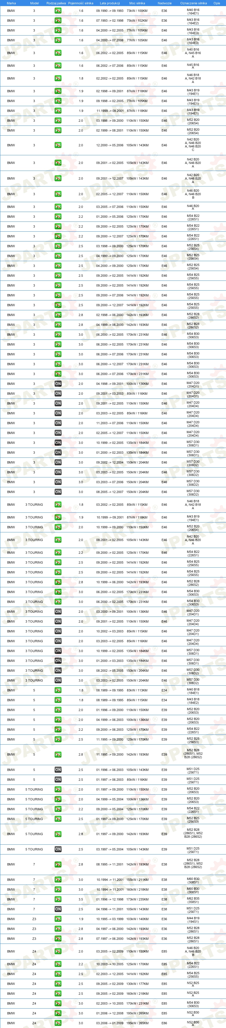This screenshot has height=1028, width=226.
Task: Click petrol icon in 1.8 02.2002 -> 02.2005 row
Action: (x=58, y=78)
